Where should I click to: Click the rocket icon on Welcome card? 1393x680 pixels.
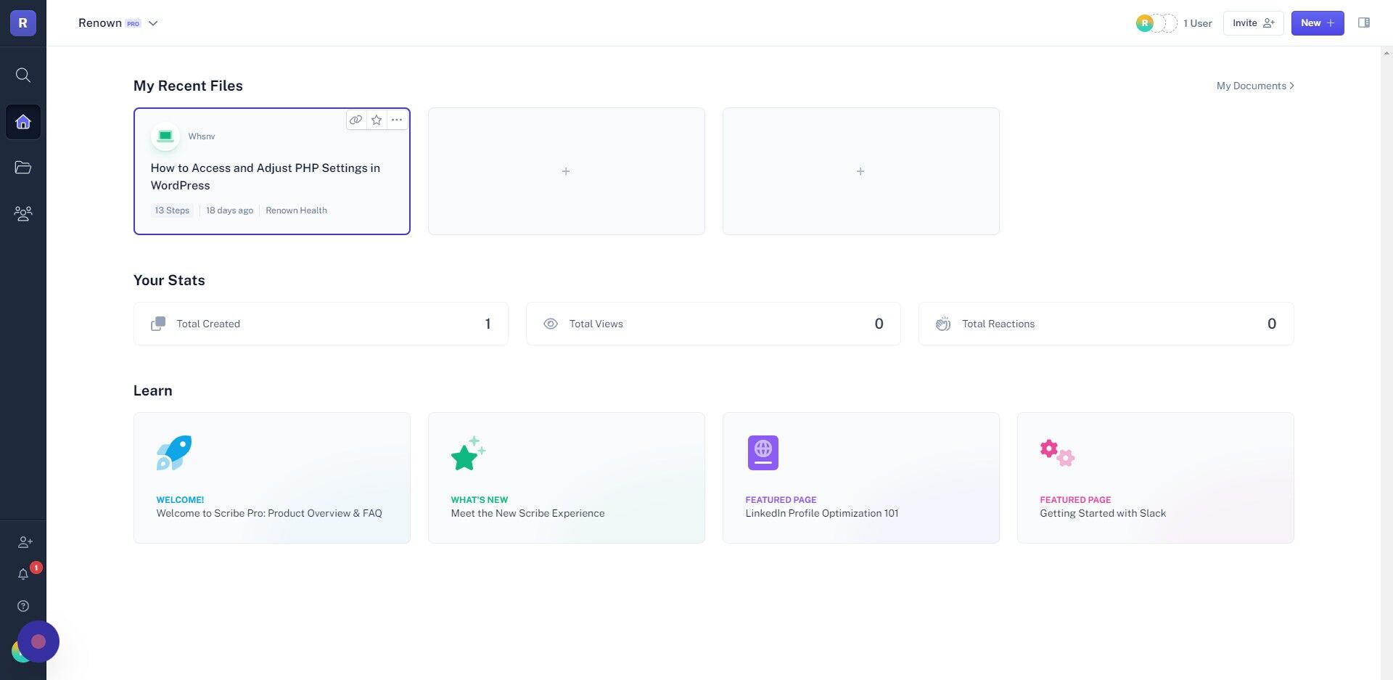174,453
